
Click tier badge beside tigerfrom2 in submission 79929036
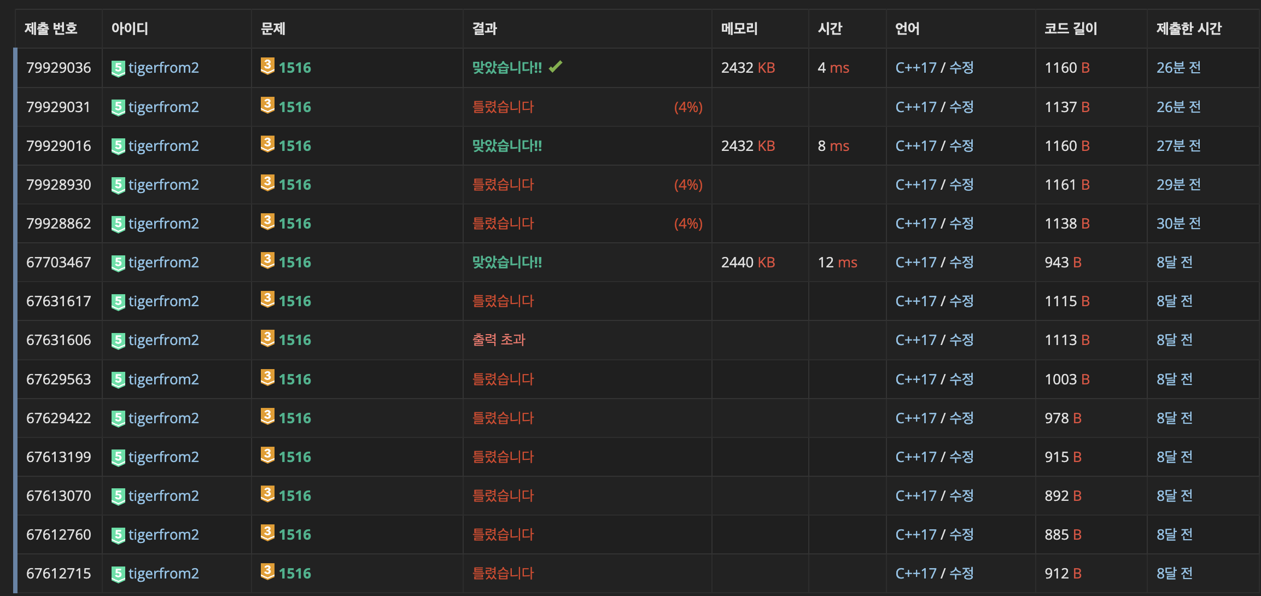click(x=118, y=68)
